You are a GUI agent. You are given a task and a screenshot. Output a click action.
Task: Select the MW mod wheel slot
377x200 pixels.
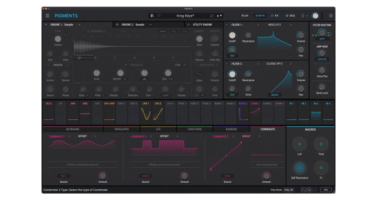[73, 112]
